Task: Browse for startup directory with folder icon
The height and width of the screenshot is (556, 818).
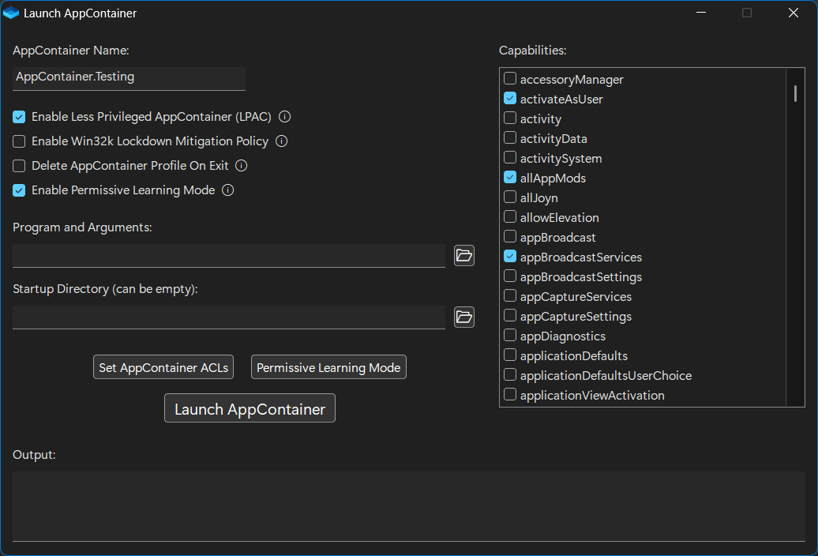Action: 463,317
